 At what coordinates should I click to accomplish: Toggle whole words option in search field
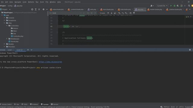[92, 13]
